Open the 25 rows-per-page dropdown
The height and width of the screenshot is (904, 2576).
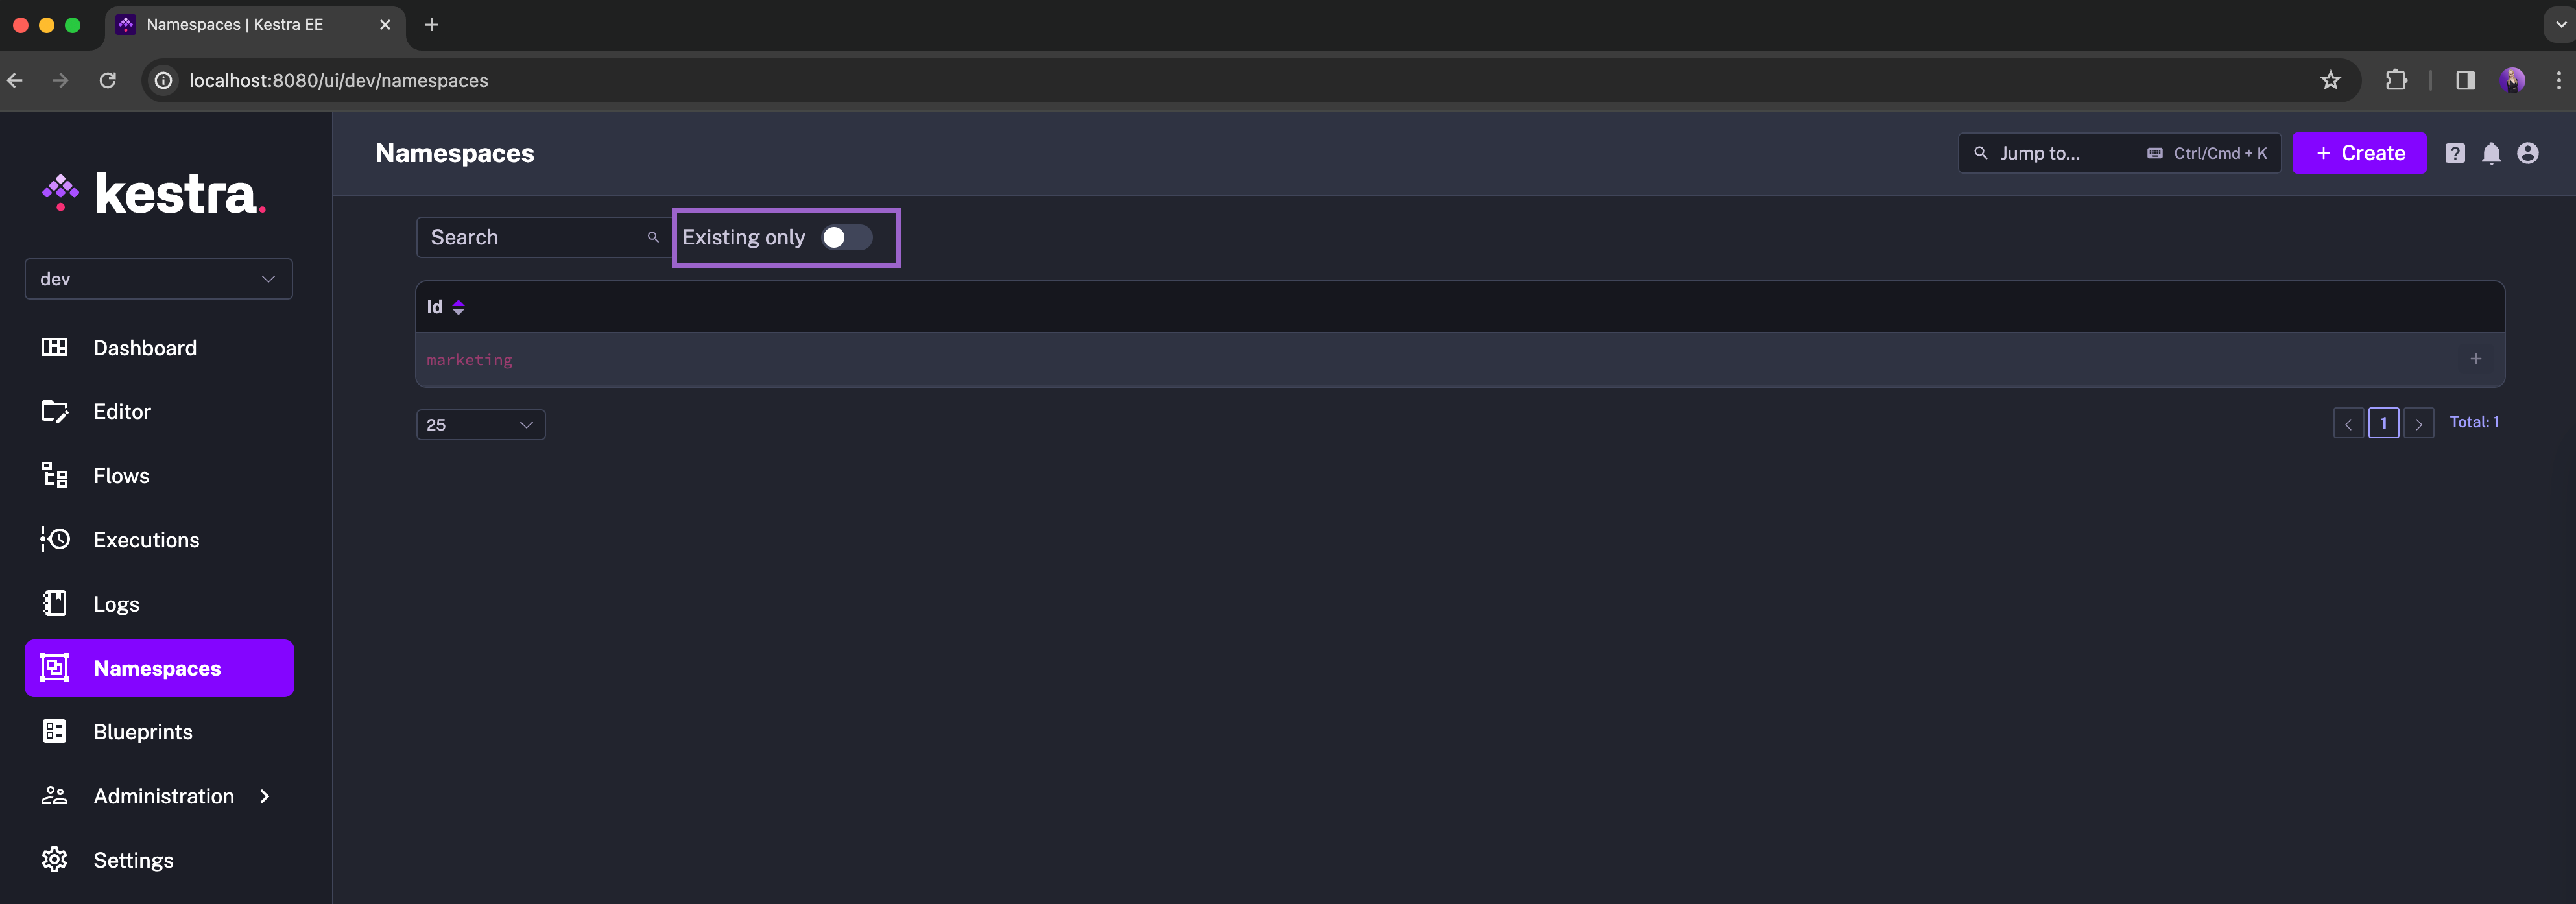pyautogui.click(x=480, y=424)
